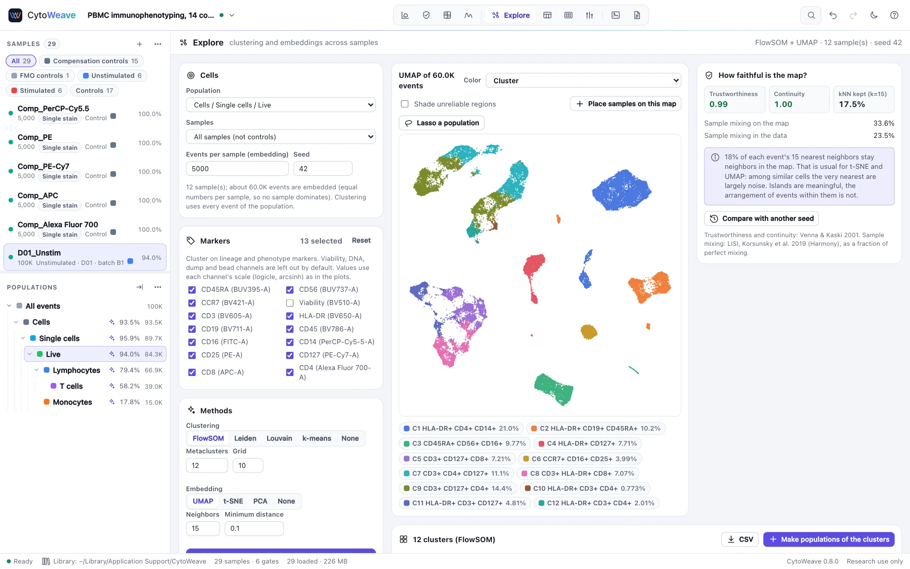The image size is (910, 569).
Task: Add a sample with the plus icon
Action: coord(140,44)
